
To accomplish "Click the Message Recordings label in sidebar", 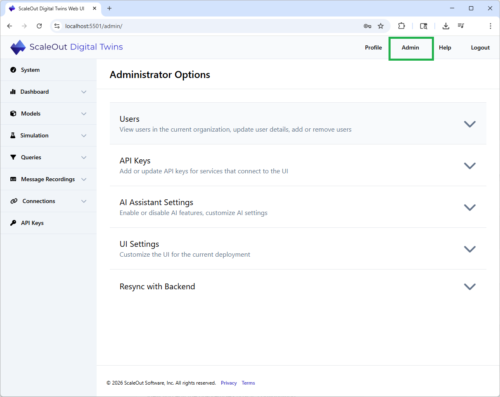I will pyautogui.click(x=48, y=179).
